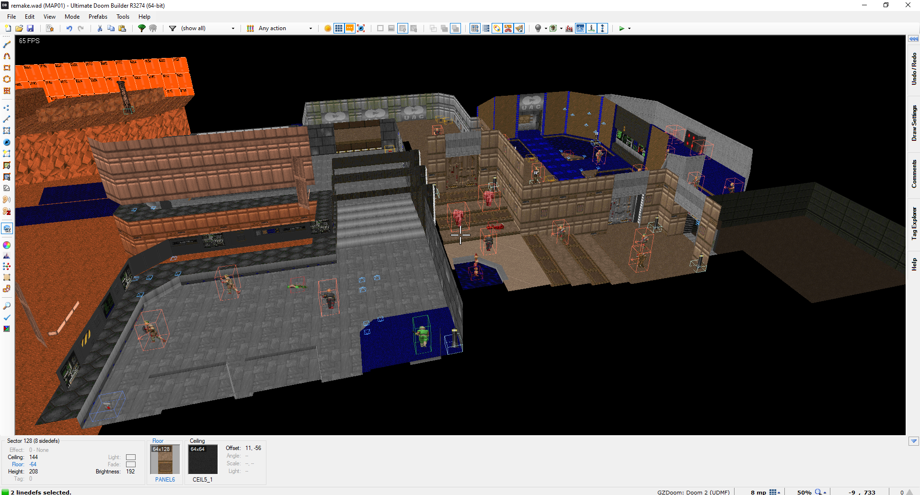Save the current map
Image resolution: width=920 pixels, height=495 pixels.
[30, 28]
